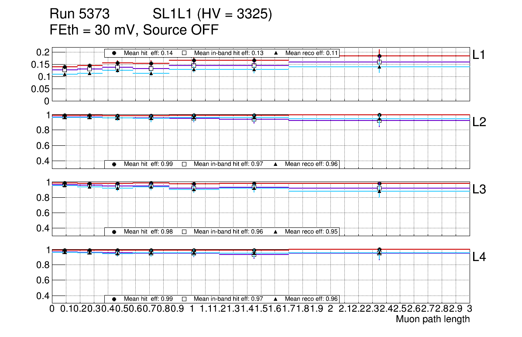Viewport: 522px width, 337px height.
Task: Select the L2 panel label
Action: [x=479, y=122]
